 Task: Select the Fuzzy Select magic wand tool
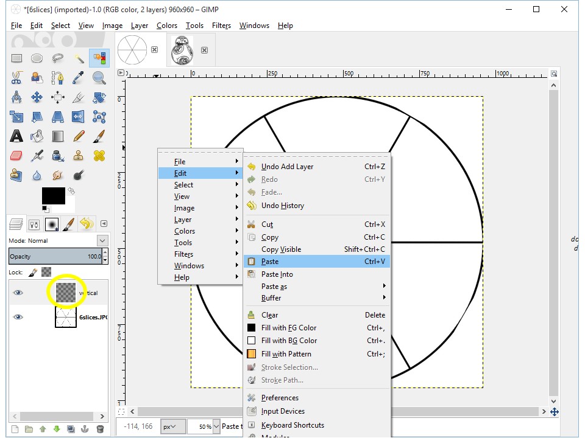click(x=79, y=58)
